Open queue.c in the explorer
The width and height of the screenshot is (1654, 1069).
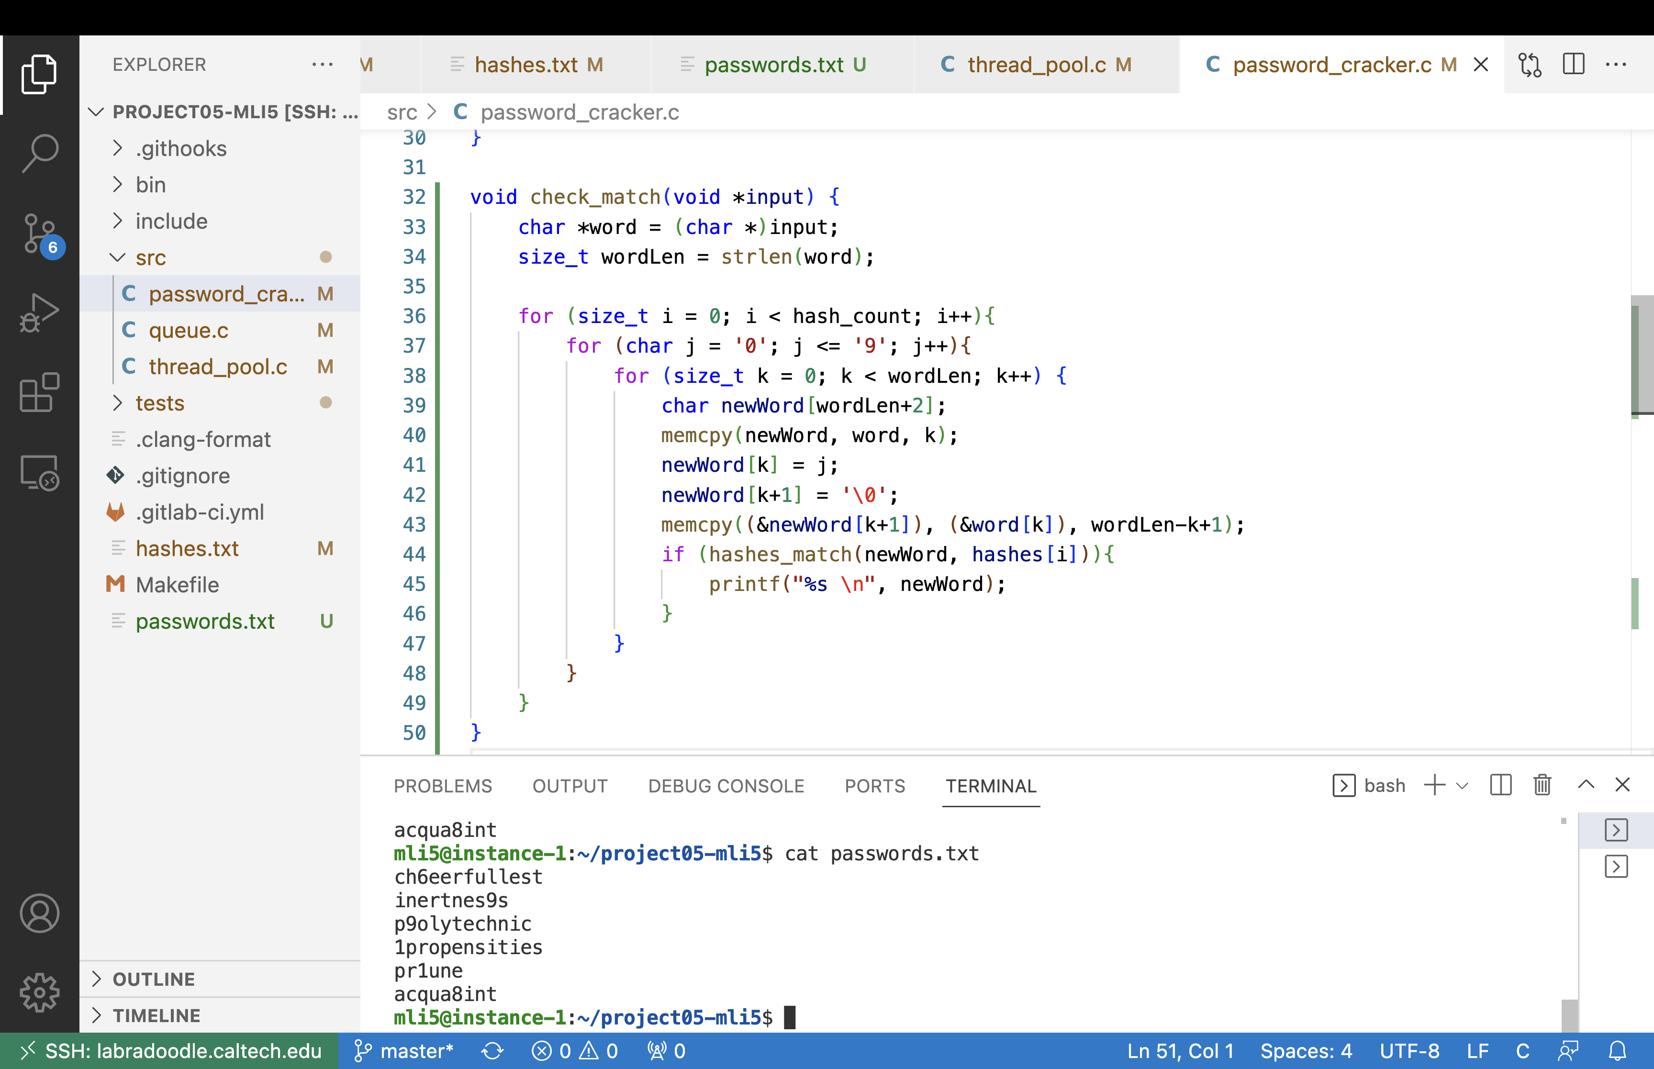(188, 331)
